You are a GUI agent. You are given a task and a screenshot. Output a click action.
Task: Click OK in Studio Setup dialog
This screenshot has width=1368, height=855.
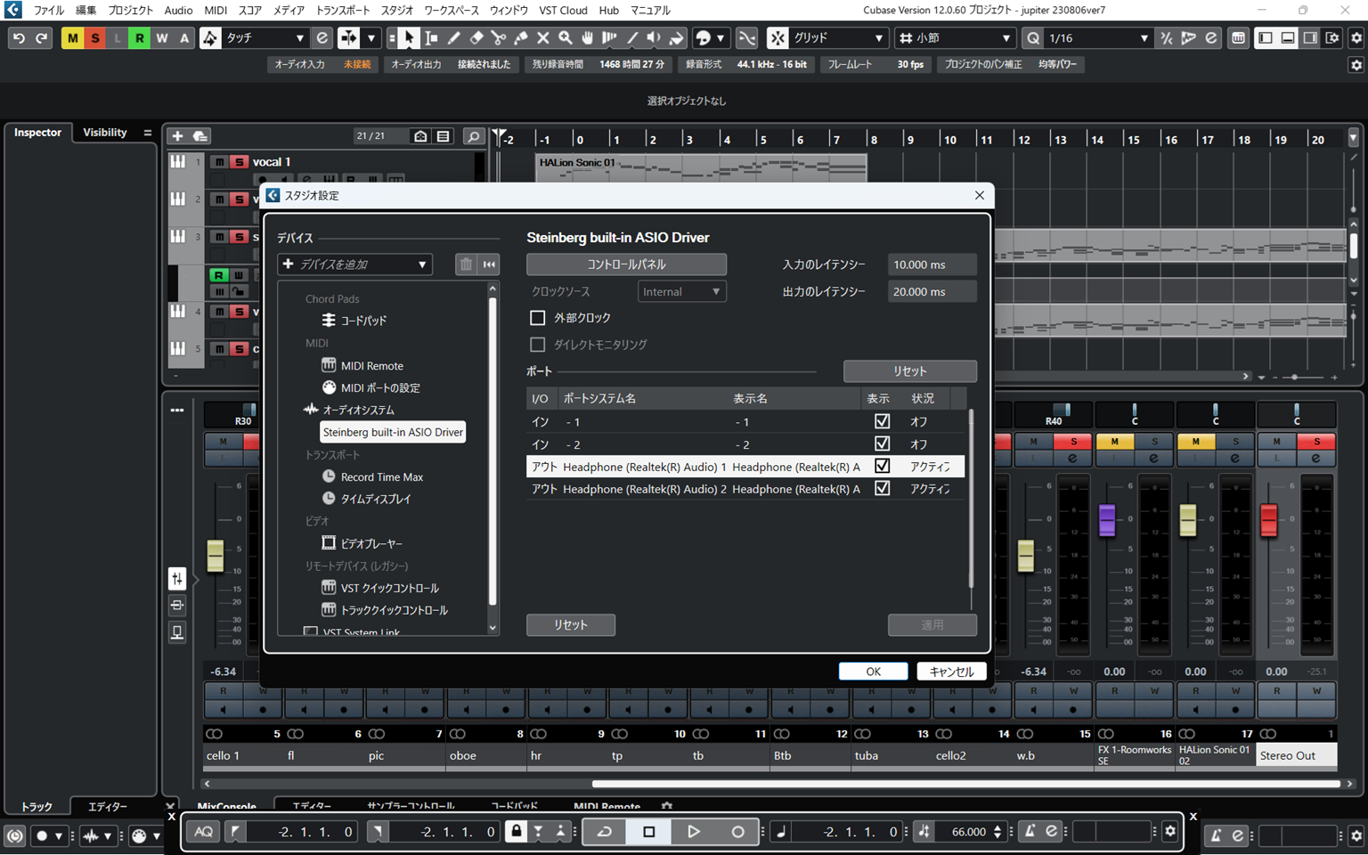pos(873,672)
